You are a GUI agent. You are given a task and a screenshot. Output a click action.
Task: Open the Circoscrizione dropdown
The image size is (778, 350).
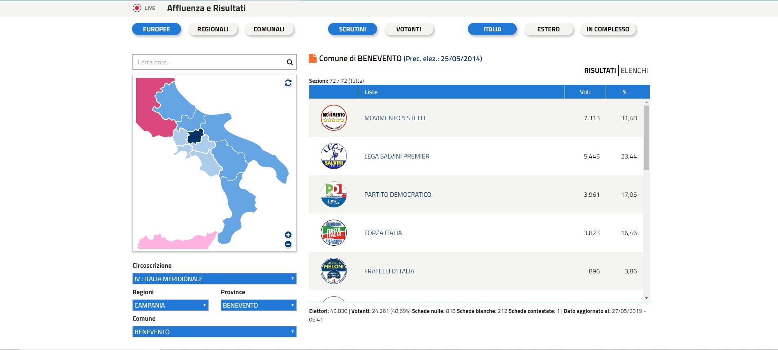[x=214, y=279]
